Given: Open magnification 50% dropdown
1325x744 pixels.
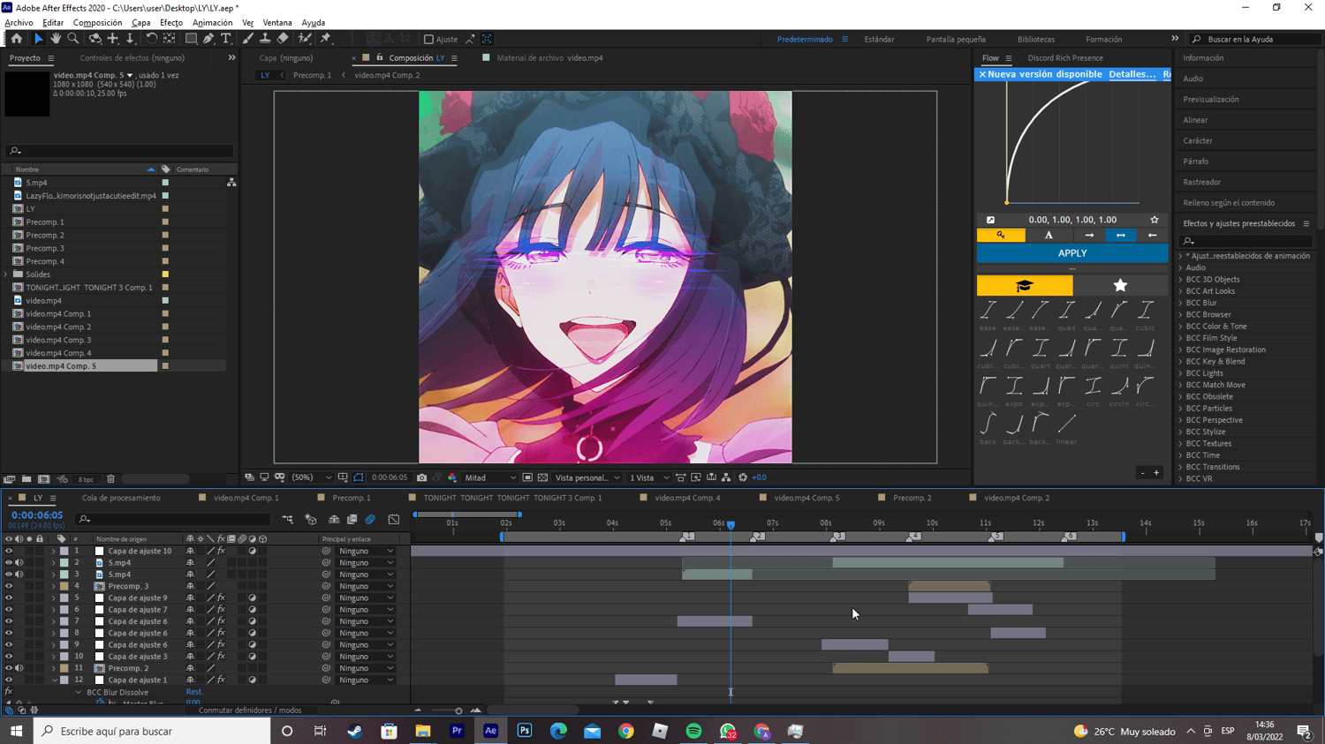Looking at the screenshot, I should [311, 477].
